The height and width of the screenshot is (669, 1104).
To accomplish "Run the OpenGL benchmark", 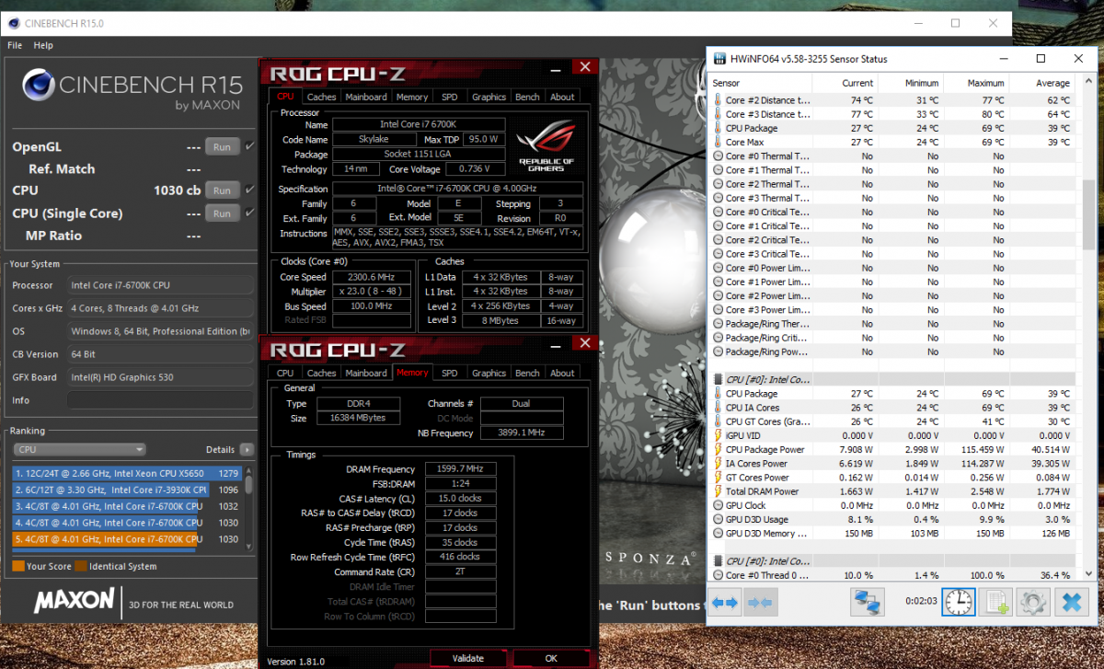I will tap(222, 146).
